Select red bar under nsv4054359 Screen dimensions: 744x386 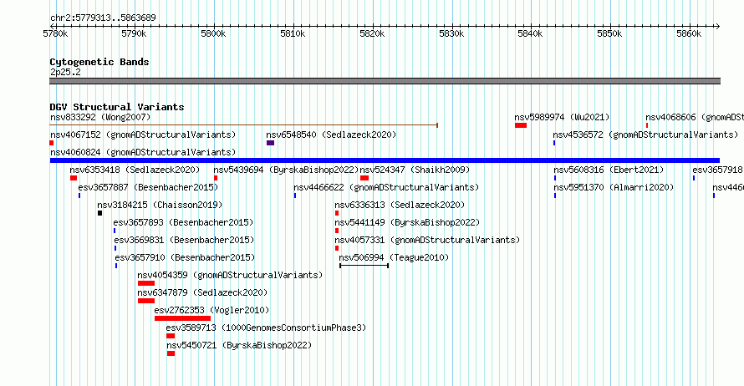pos(146,283)
